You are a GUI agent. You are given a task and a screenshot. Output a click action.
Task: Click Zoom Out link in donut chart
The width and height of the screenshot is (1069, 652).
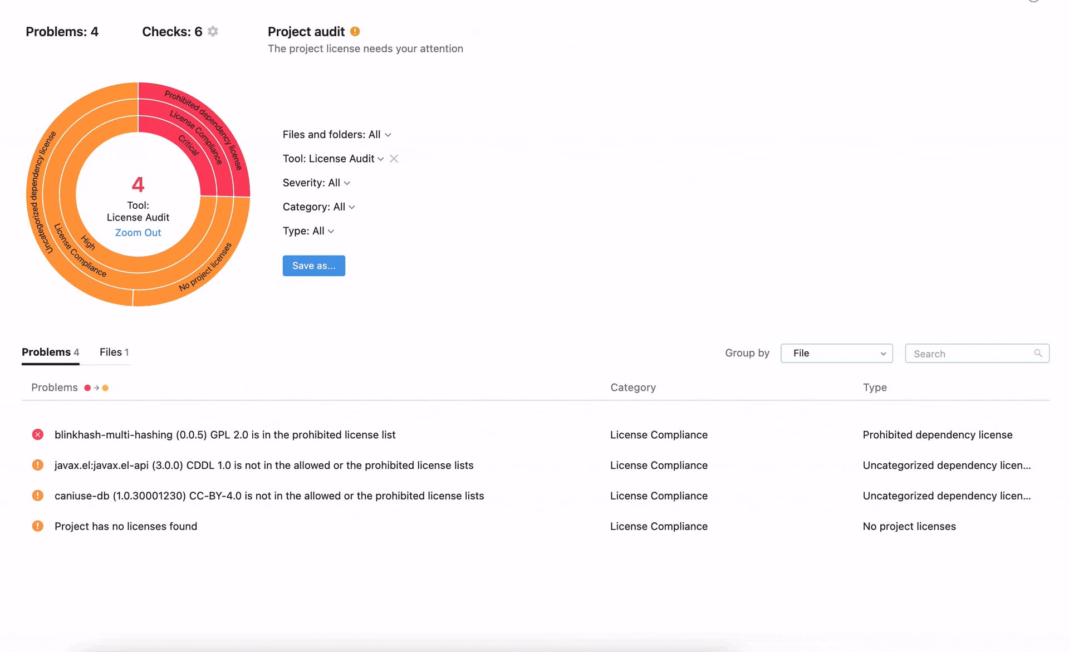[x=138, y=232]
